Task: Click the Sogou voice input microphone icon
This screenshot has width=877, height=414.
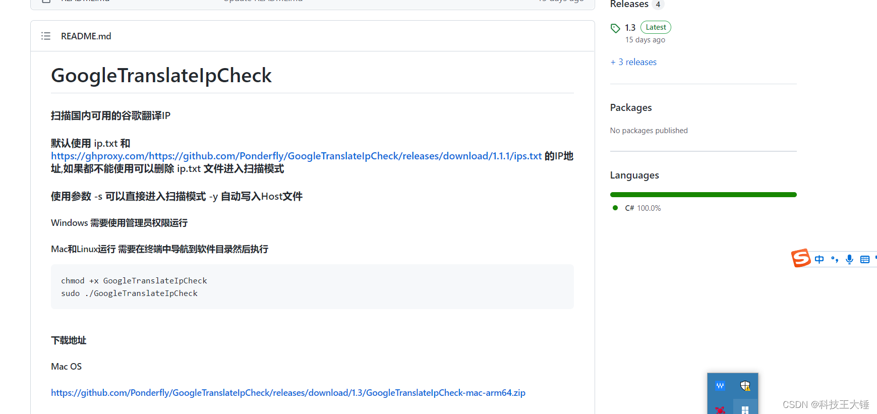Action: pos(850,259)
